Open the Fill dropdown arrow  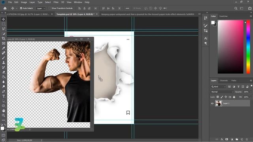tap(251, 97)
